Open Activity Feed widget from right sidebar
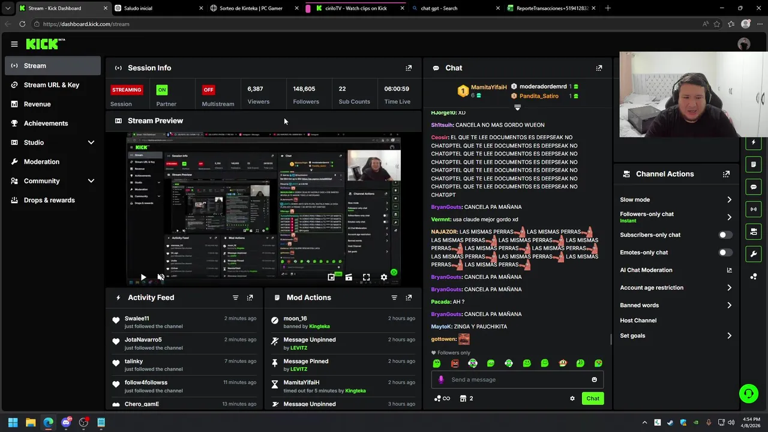768x432 pixels. tap(754, 142)
